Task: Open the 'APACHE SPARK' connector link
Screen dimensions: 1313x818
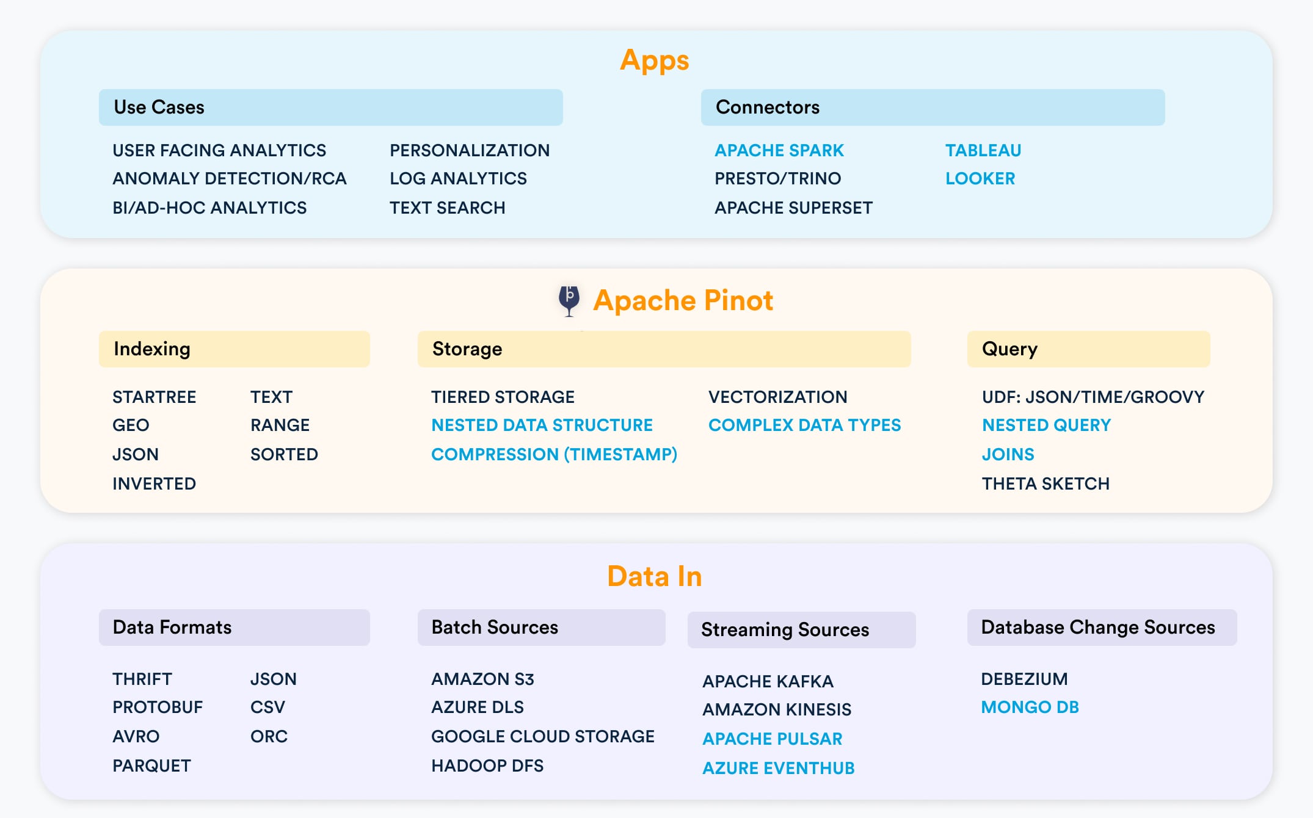Action: [779, 150]
